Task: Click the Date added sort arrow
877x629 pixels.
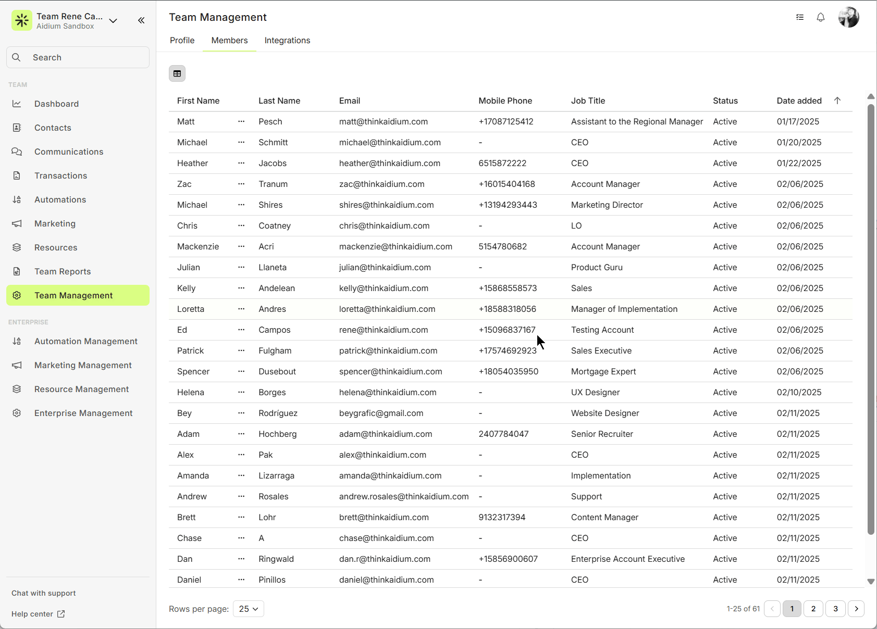Action: (x=837, y=100)
